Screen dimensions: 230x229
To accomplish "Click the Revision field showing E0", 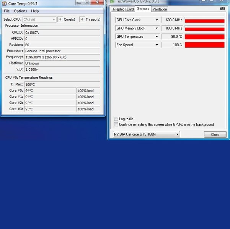I will [x=62, y=45].
